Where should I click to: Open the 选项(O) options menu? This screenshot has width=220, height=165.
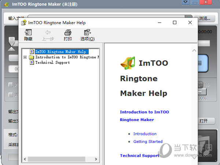(x=87, y=35)
